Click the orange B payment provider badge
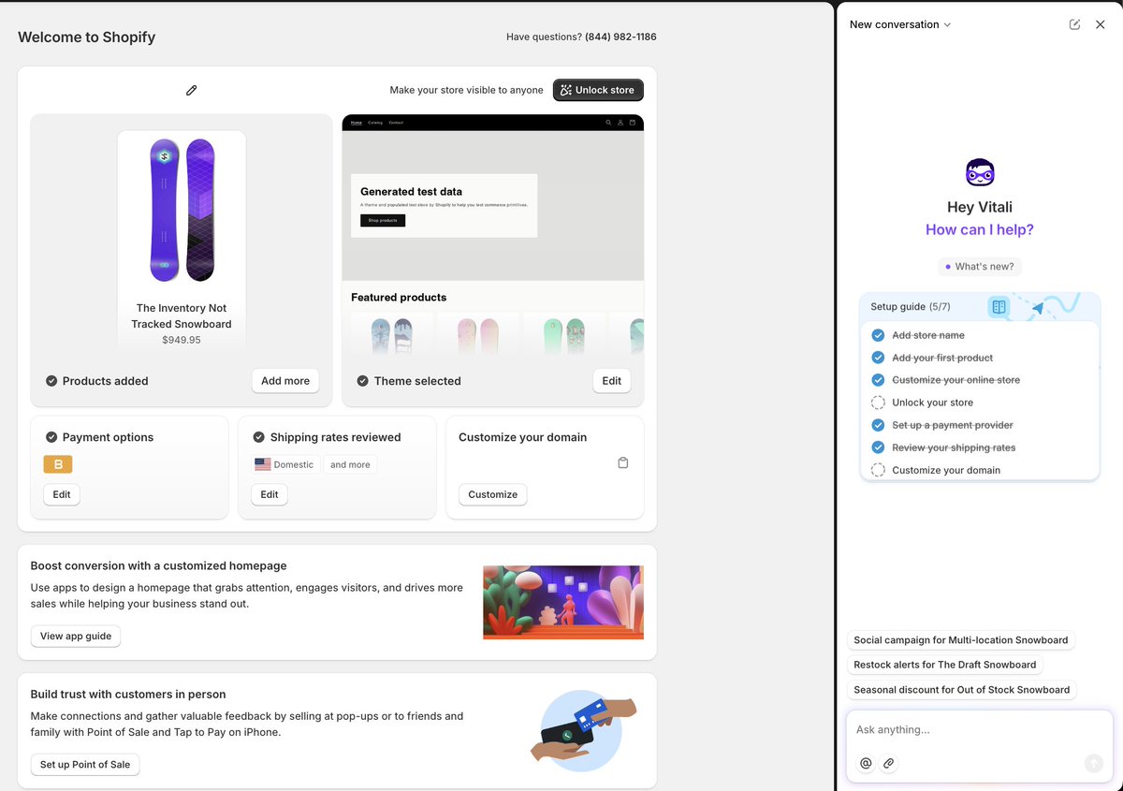Image resolution: width=1123 pixels, height=791 pixels. 58,464
